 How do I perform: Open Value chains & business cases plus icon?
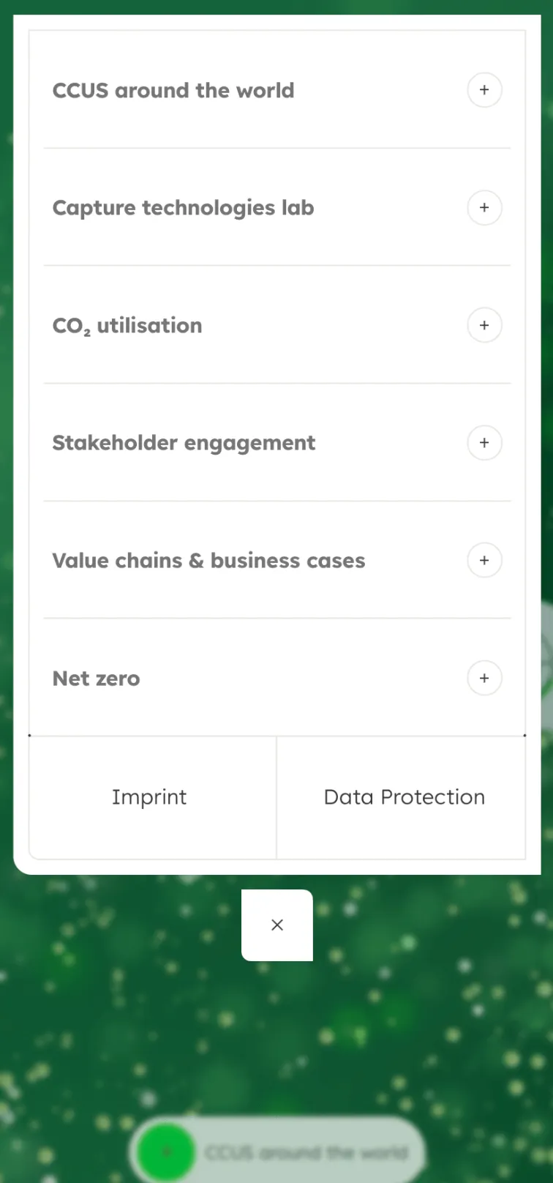pyautogui.click(x=484, y=561)
